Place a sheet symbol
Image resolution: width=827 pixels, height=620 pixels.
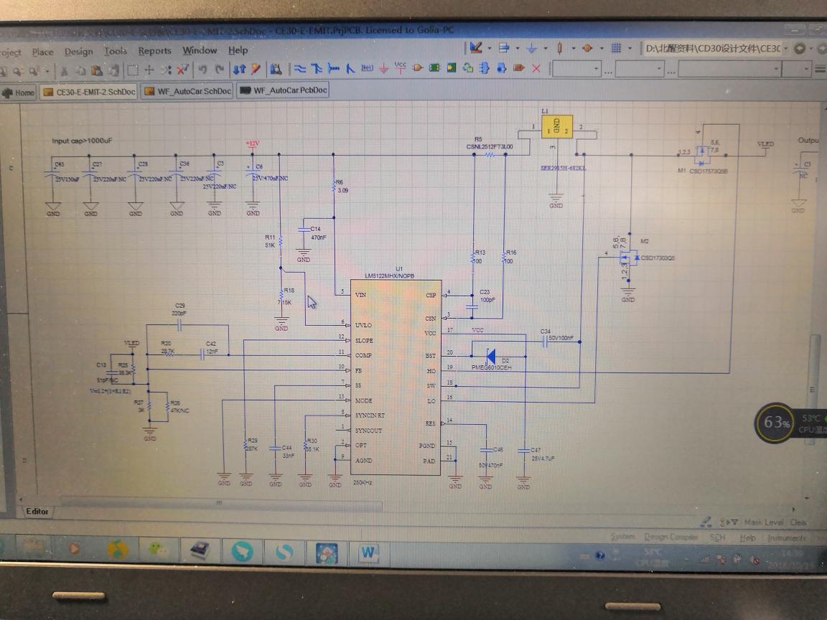[434, 68]
